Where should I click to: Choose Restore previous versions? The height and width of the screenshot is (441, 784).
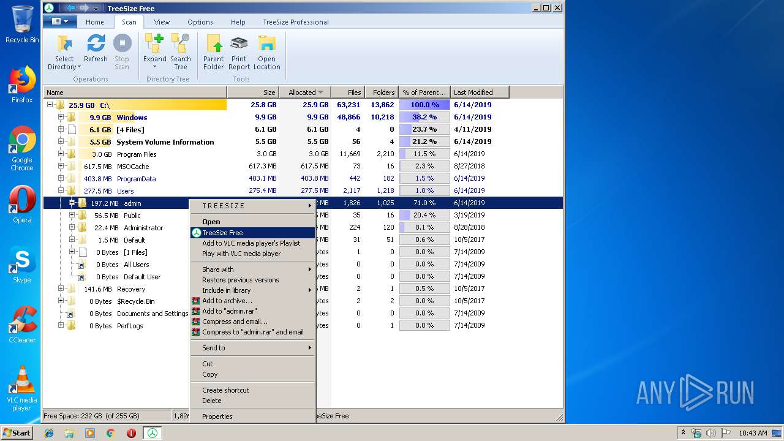(252, 280)
